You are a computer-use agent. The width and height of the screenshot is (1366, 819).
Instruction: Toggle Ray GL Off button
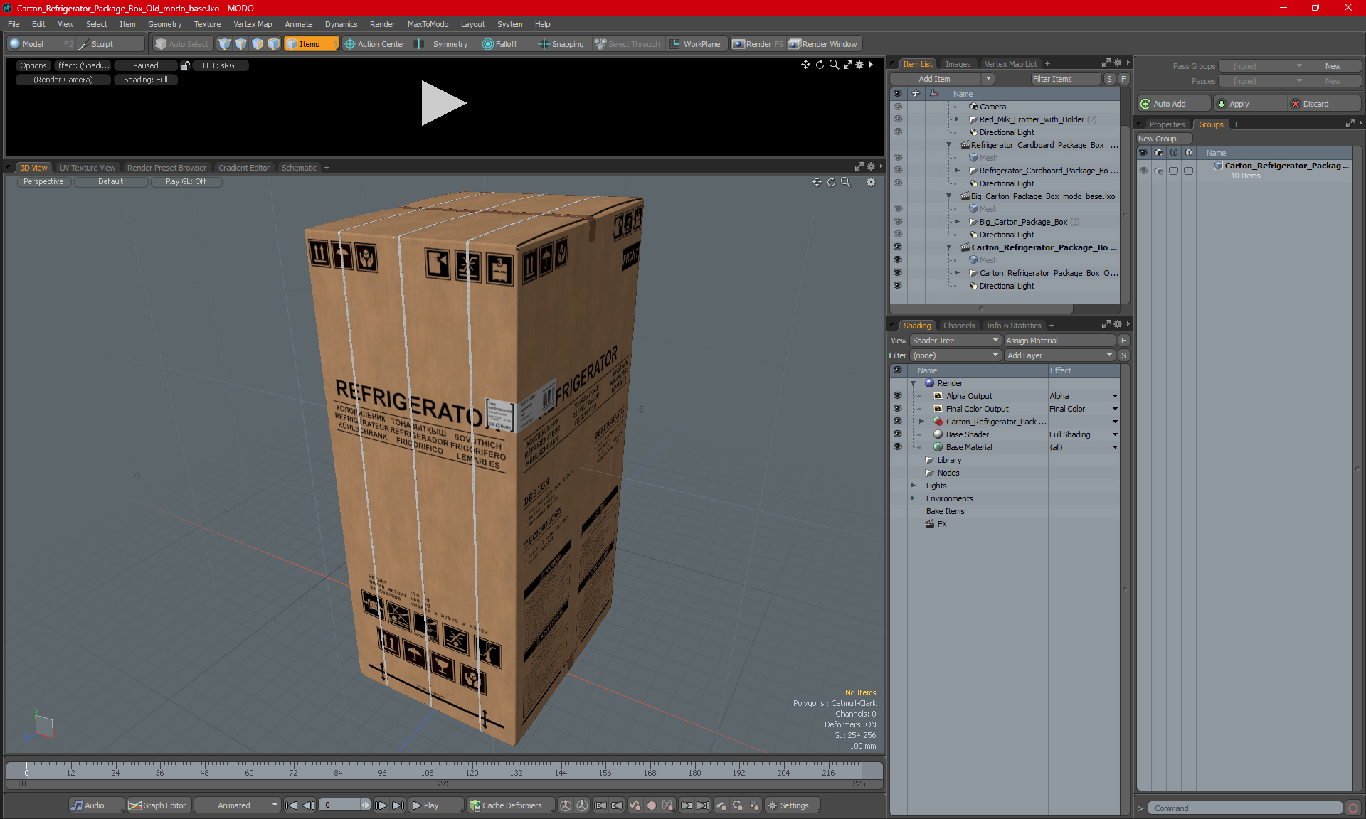(x=186, y=182)
